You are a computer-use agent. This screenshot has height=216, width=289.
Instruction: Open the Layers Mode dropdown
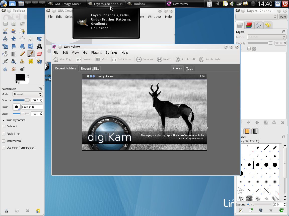point(267,37)
